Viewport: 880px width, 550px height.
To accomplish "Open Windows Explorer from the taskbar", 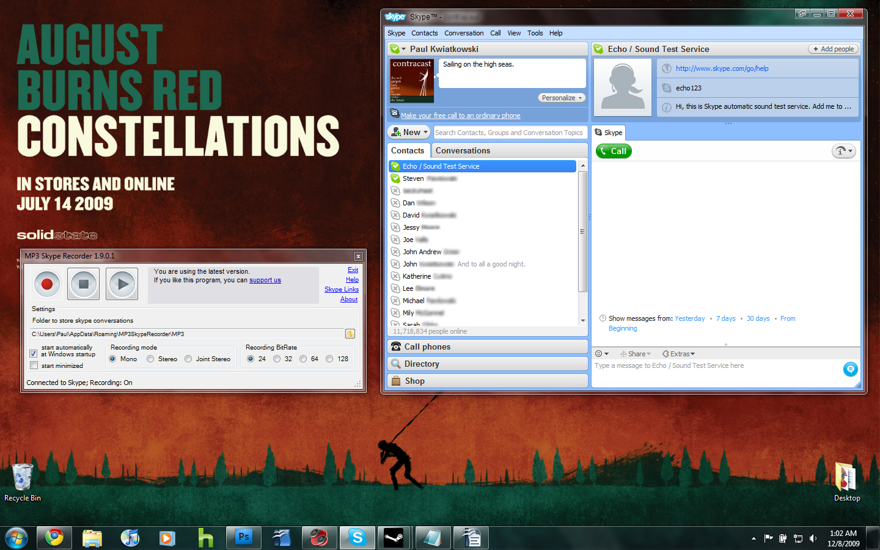I will [92, 538].
